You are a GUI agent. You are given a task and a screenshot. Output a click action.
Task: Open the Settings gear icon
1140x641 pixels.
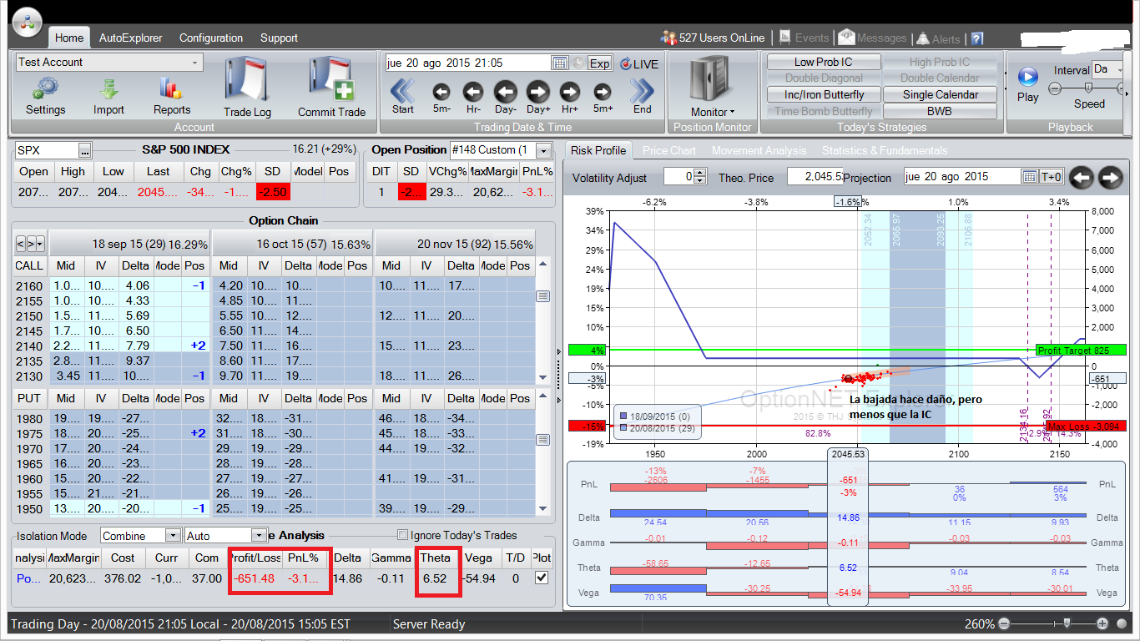[x=45, y=88]
